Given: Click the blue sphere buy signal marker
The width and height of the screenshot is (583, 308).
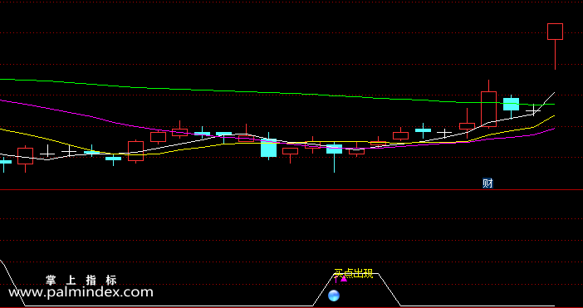Looking at the screenshot, I should tap(334, 296).
